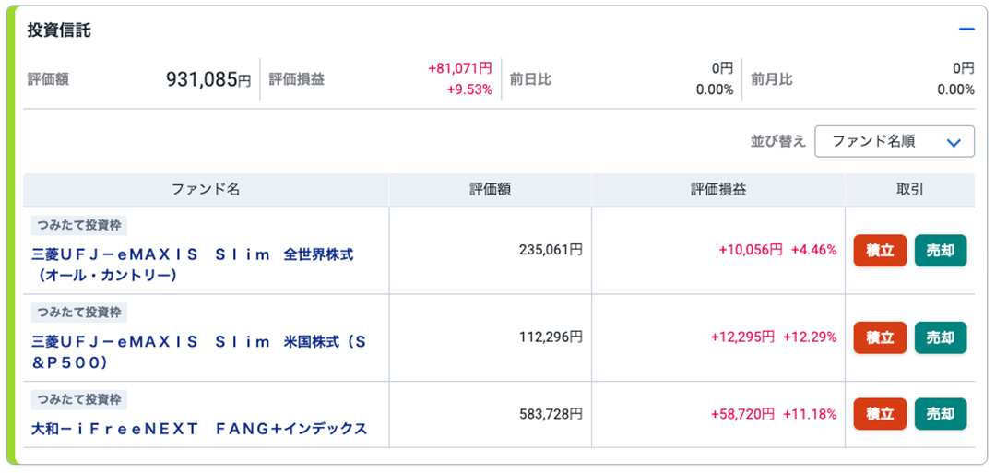Click 積立 for eMAXIS Slim 米国株式
996x473 pixels.
point(880,337)
